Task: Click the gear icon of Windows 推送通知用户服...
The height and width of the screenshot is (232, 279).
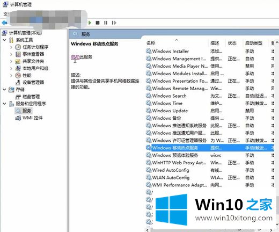Action: [x=149, y=133]
